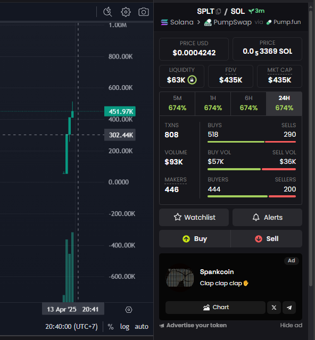Click the buy vol versus sell vol bar

coord(252,169)
